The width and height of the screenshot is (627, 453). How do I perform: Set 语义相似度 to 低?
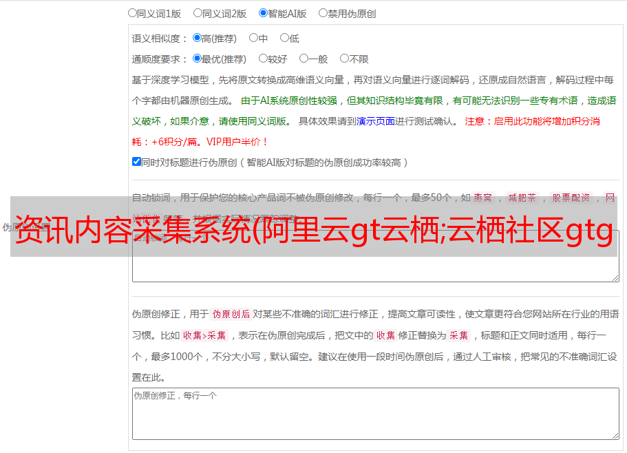284,39
